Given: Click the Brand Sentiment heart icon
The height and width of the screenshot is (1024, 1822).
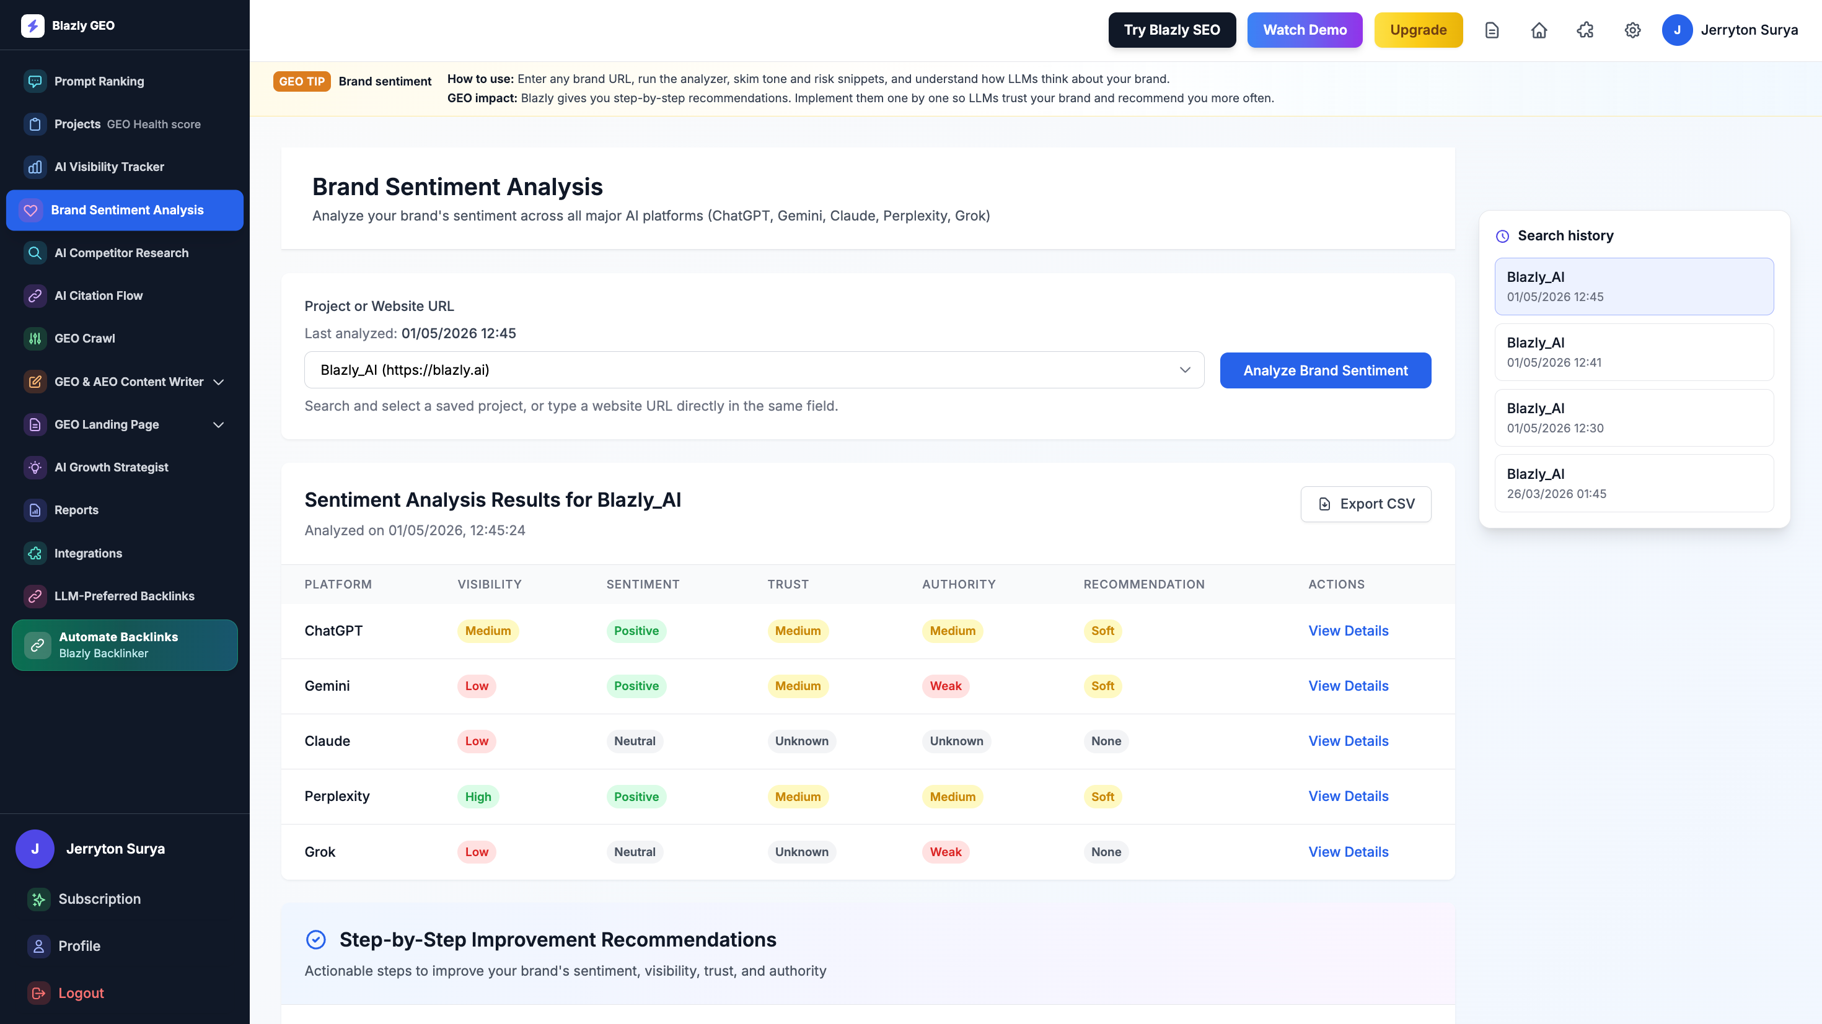Looking at the screenshot, I should 30,210.
